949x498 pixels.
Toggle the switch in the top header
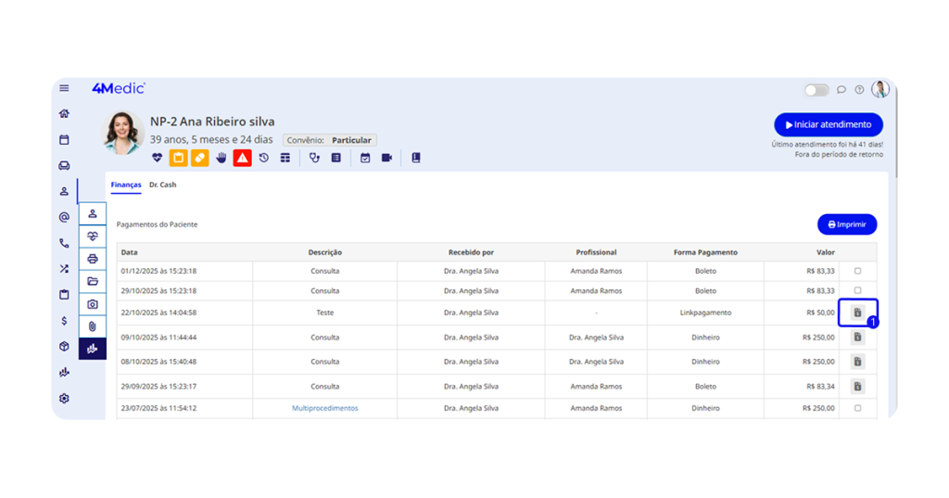pos(816,90)
